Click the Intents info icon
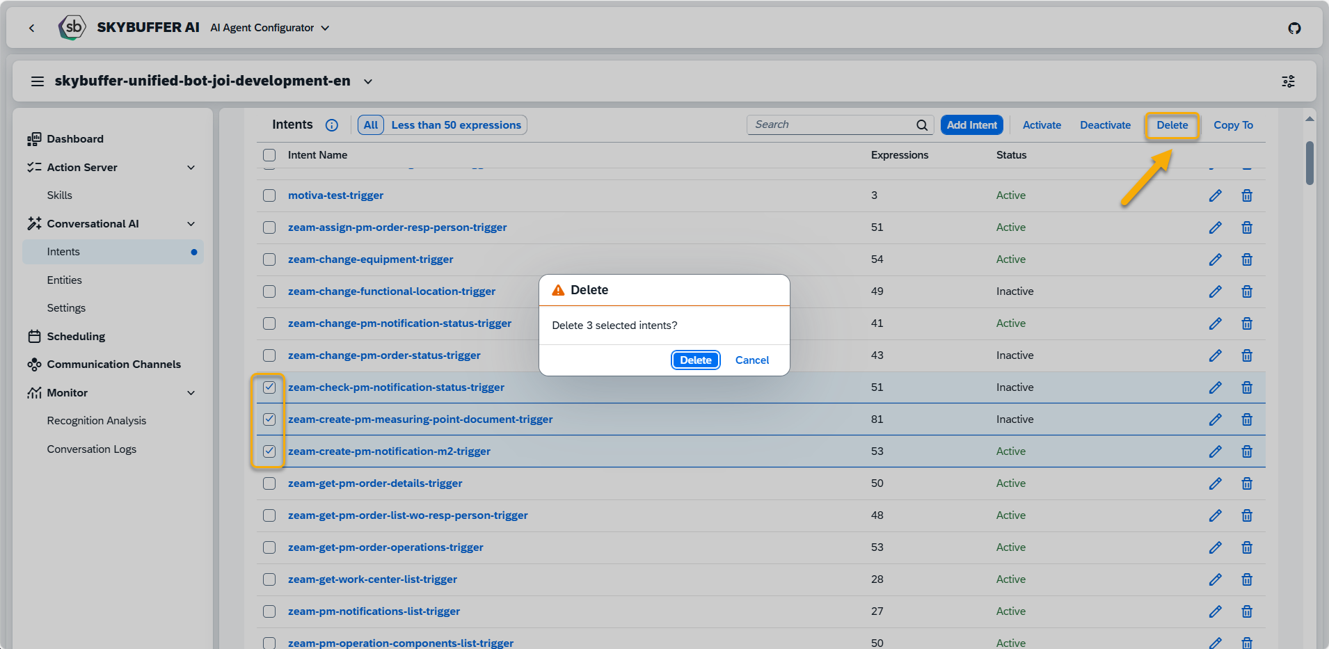The width and height of the screenshot is (1329, 649). click(x=332, y=125)
